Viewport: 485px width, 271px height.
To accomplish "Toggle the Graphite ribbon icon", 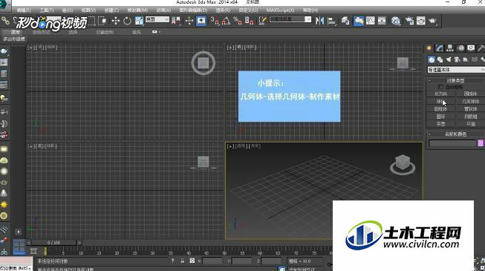I will (359, 21).
